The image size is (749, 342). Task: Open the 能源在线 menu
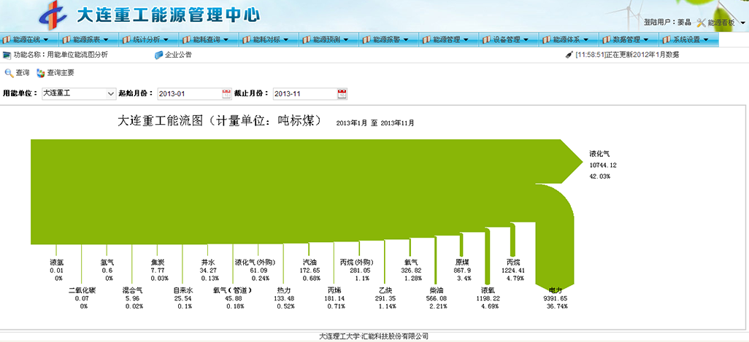(30, 39)
